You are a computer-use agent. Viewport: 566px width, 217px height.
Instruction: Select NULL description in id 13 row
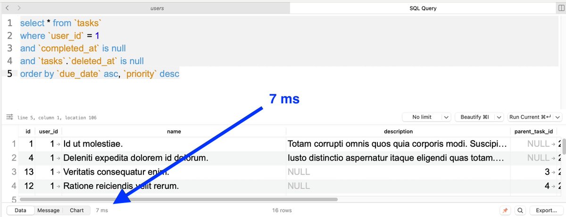398,172
